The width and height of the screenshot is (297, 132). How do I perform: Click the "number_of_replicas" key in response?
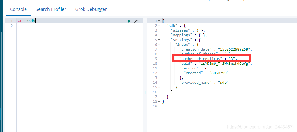201,59
